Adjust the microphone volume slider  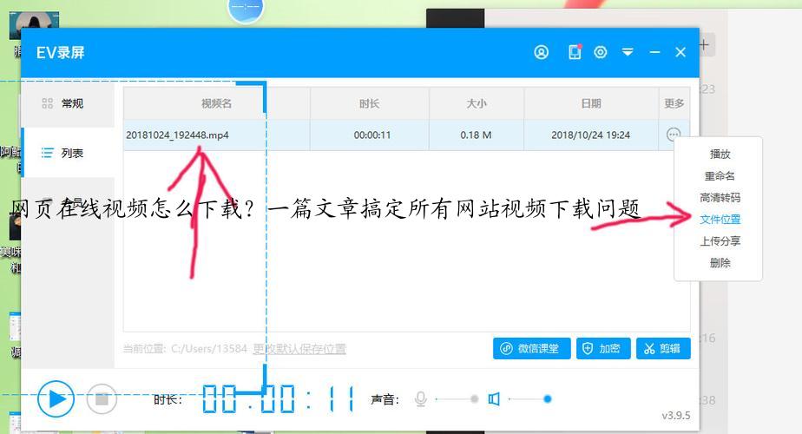(457, 399)
